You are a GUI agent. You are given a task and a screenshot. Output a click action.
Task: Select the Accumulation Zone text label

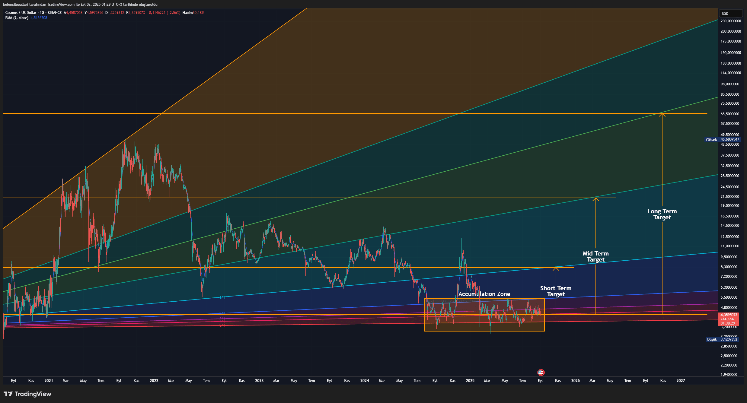pyautogui.click(x=484, y=294)
